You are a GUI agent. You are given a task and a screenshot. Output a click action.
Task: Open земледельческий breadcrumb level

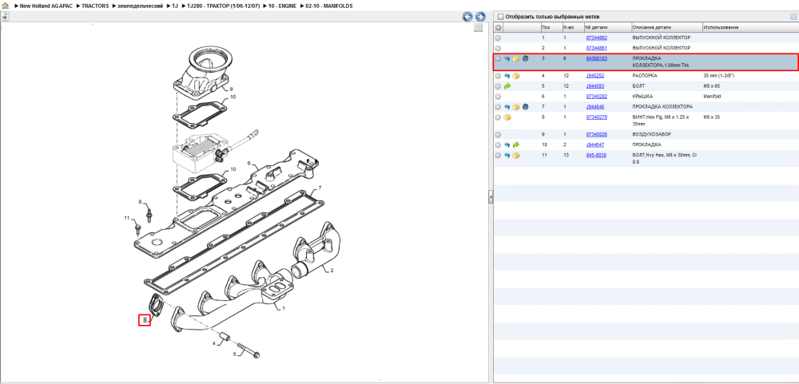(140, 6)
